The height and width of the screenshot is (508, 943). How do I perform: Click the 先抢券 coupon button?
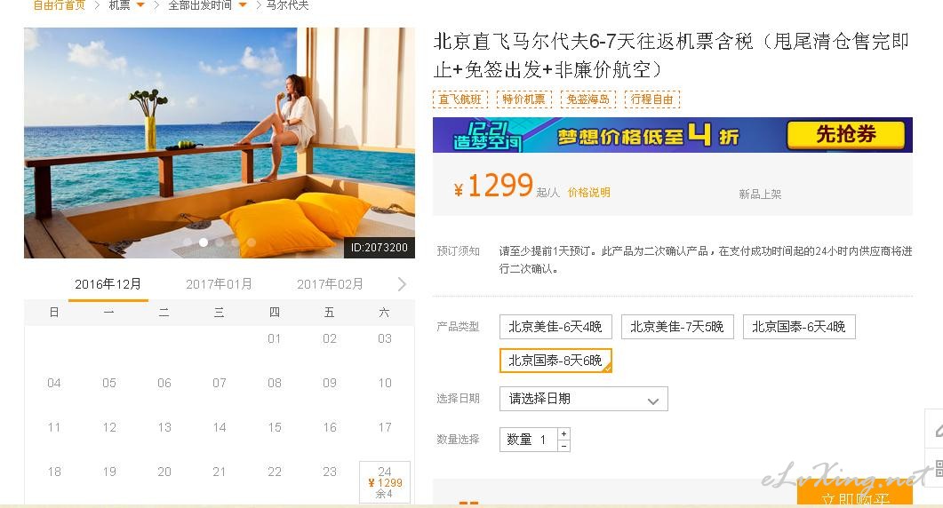pyautogui.click(x=845, y=135)
